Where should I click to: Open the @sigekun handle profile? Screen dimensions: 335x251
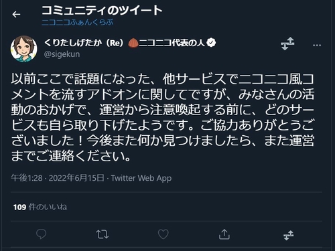point(62,54)
